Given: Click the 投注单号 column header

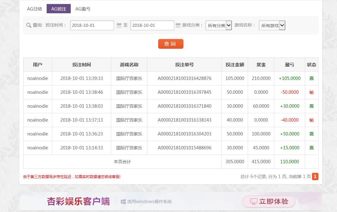Looking at the screenshot, I should tap(184, 65).
